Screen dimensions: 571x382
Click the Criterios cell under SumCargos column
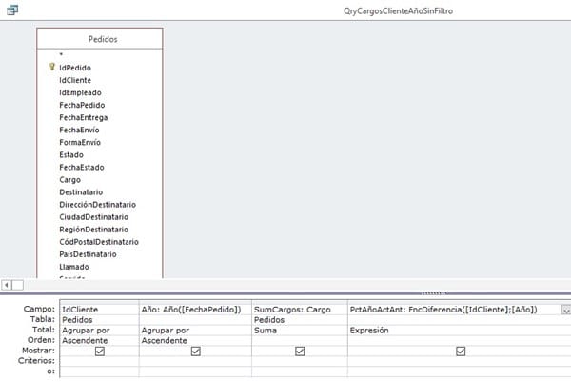pos(300,361)
